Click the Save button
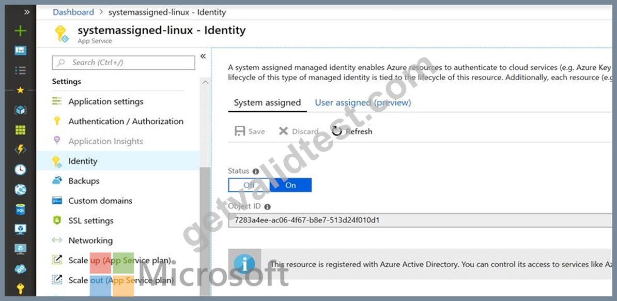 click(x=250, y=131)
